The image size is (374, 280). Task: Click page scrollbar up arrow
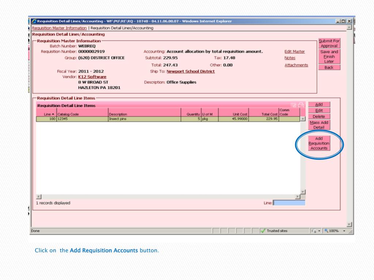pos(349,27)
